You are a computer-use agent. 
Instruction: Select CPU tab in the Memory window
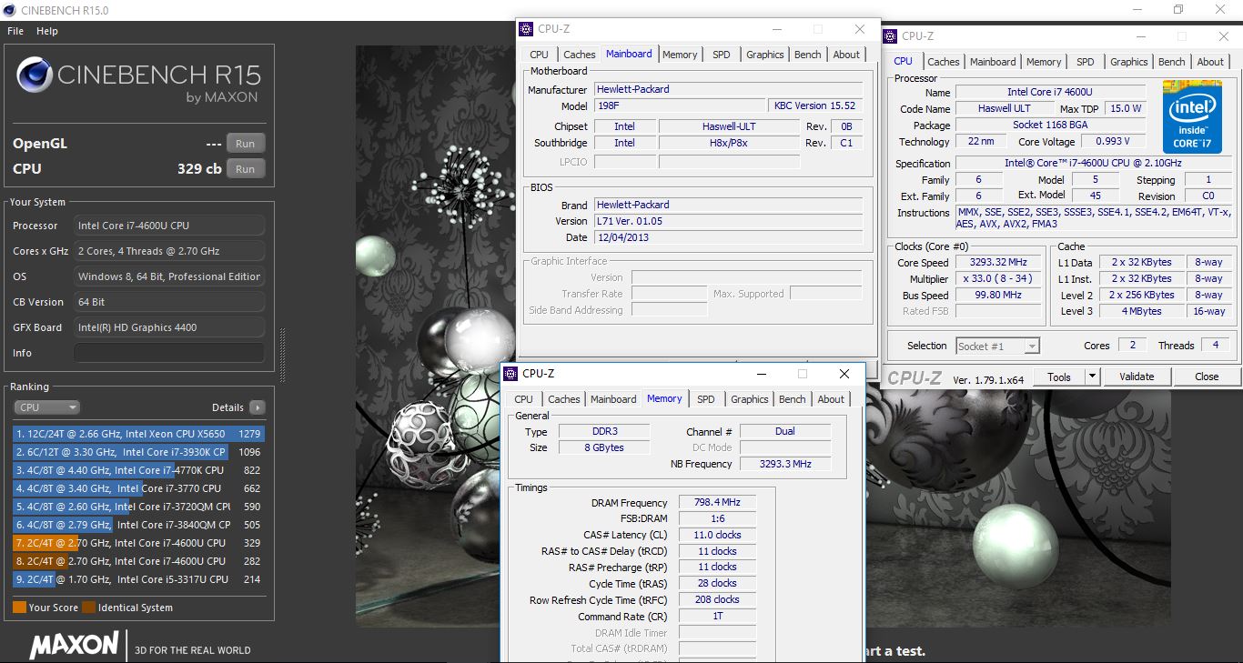[524, 399]
